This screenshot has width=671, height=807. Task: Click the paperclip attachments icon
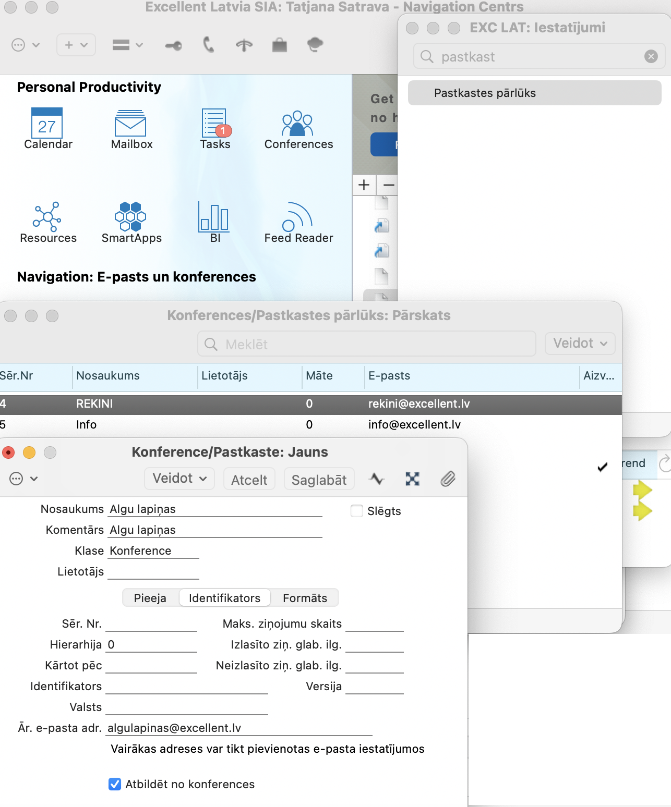[x=448, y=479]
